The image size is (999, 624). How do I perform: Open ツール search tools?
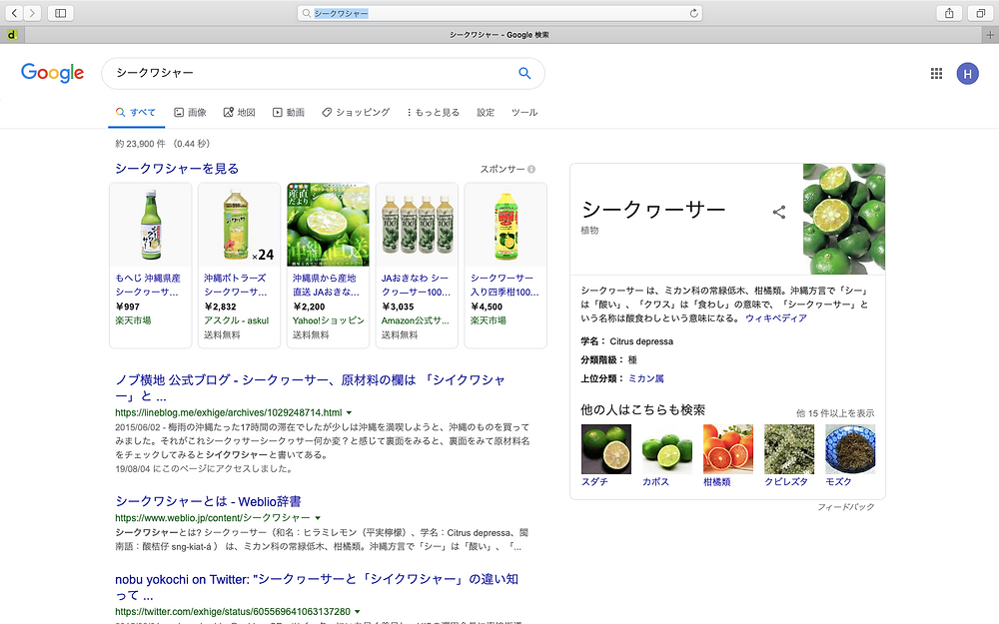524,112
